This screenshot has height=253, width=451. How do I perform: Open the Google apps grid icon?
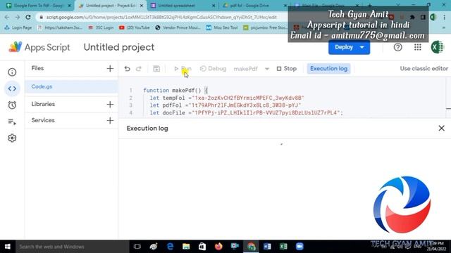418,47
